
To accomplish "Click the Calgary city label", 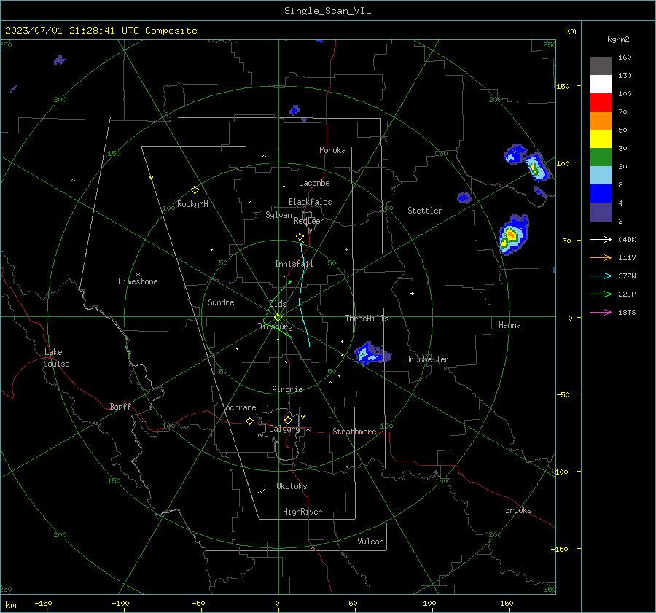I will [284, 429].
